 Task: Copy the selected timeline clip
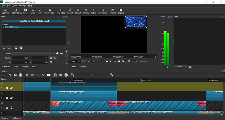click(x=15, y=75)
